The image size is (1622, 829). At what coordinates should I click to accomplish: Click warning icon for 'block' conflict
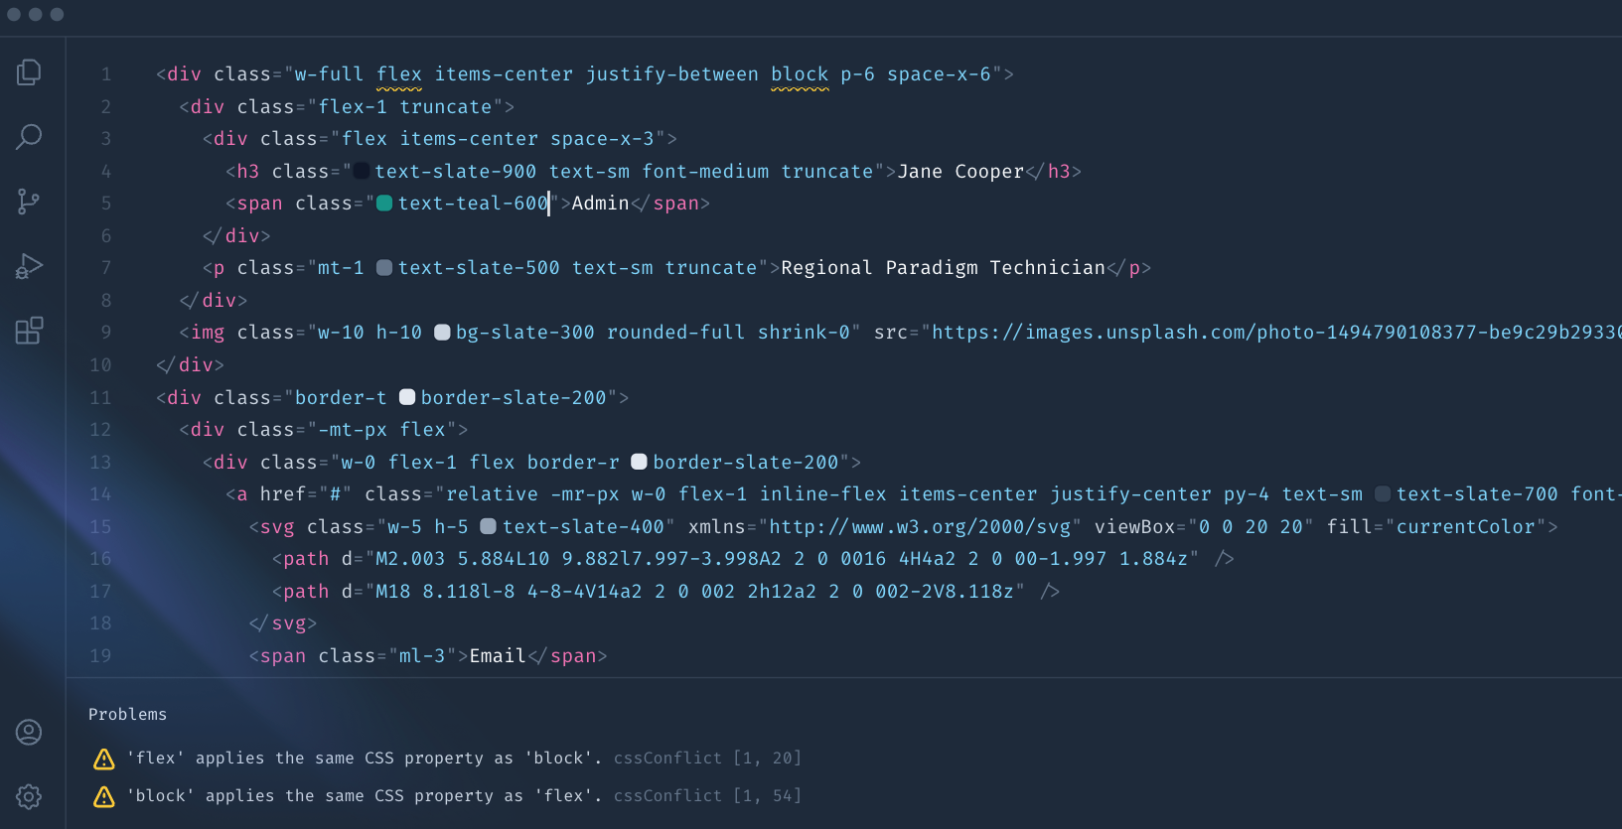[x=104, y=796]
